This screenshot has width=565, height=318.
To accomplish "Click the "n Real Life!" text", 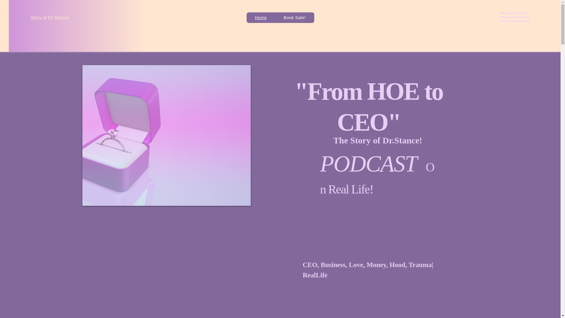I will coord(346,190).
